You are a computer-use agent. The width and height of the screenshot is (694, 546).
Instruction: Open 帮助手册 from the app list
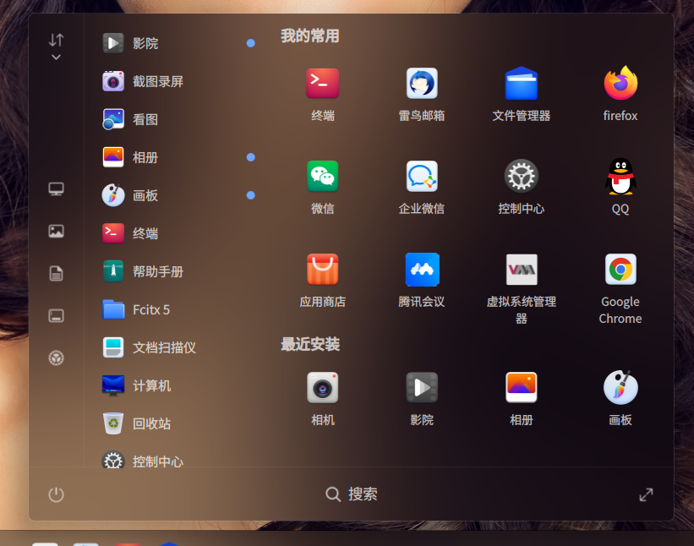pyautogui.click(x=178, y=271)
